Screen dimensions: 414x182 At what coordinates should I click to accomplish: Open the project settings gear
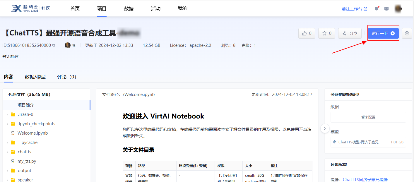(407, 33)
